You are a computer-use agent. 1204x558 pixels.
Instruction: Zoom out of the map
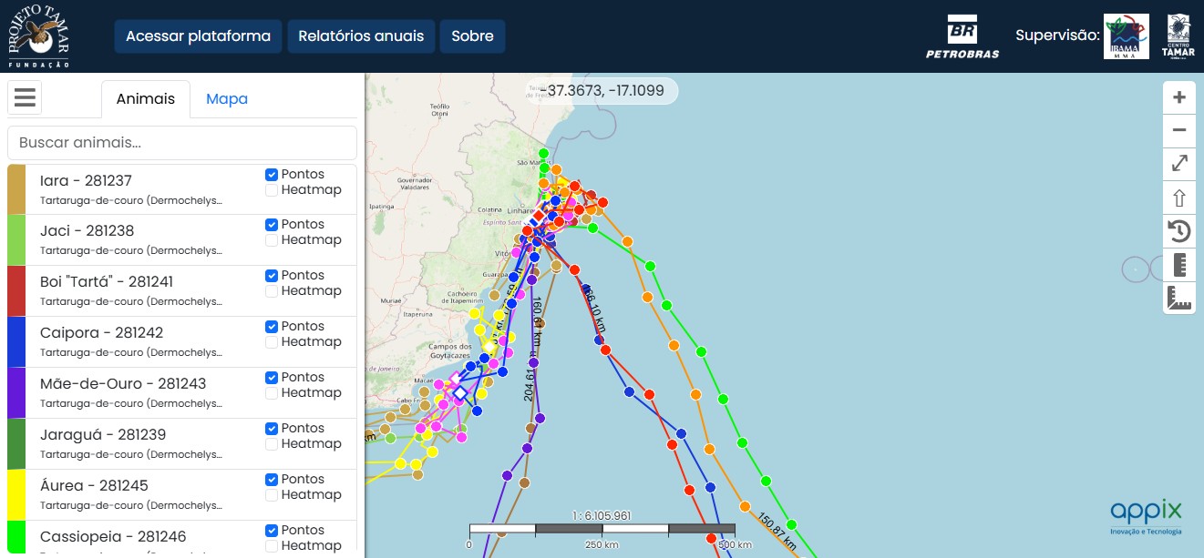coord(1178,131)
